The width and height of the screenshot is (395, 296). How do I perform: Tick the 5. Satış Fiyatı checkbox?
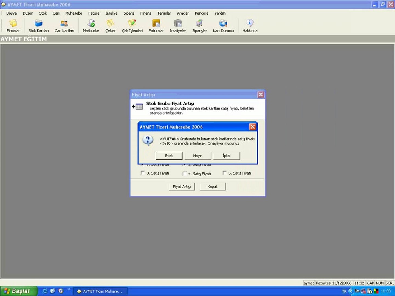[225, 173]
